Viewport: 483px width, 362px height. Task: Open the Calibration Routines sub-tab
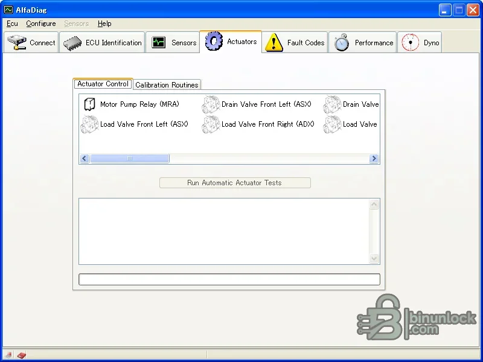click(x=167, y=85)
